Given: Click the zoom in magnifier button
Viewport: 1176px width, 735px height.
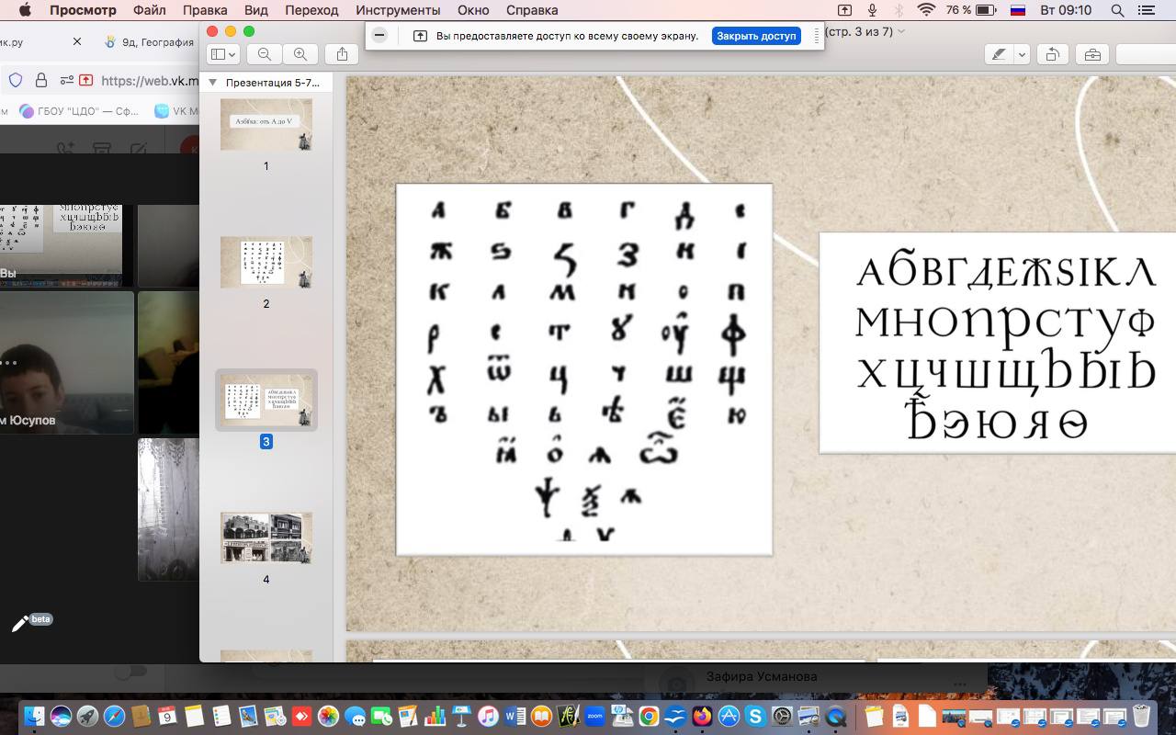Looking at the screenshot, I should [300, 54].
